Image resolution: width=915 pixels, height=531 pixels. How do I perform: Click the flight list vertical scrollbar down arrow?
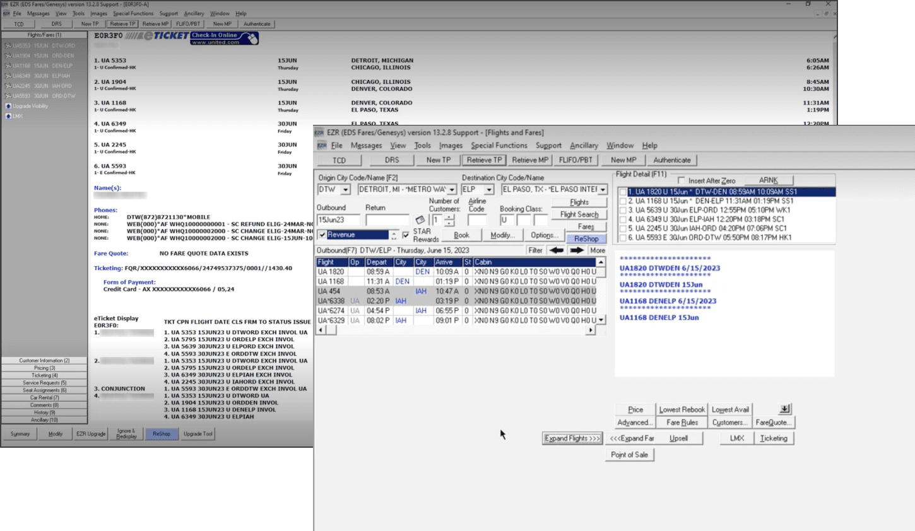tap(601, 320)
